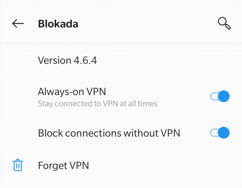Go back using the left arrow
This screenshot has height=188, width=242.
(18, 23)
